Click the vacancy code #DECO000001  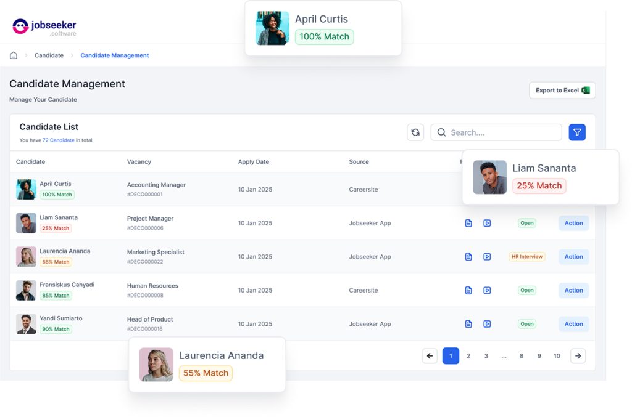[x=144, y=195]
